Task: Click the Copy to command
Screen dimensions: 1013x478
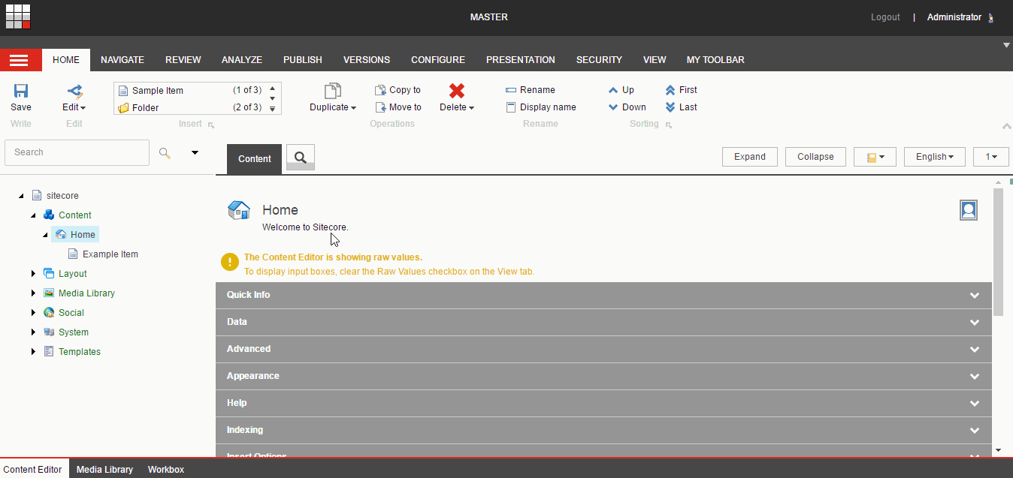Action: coord(398,90)
